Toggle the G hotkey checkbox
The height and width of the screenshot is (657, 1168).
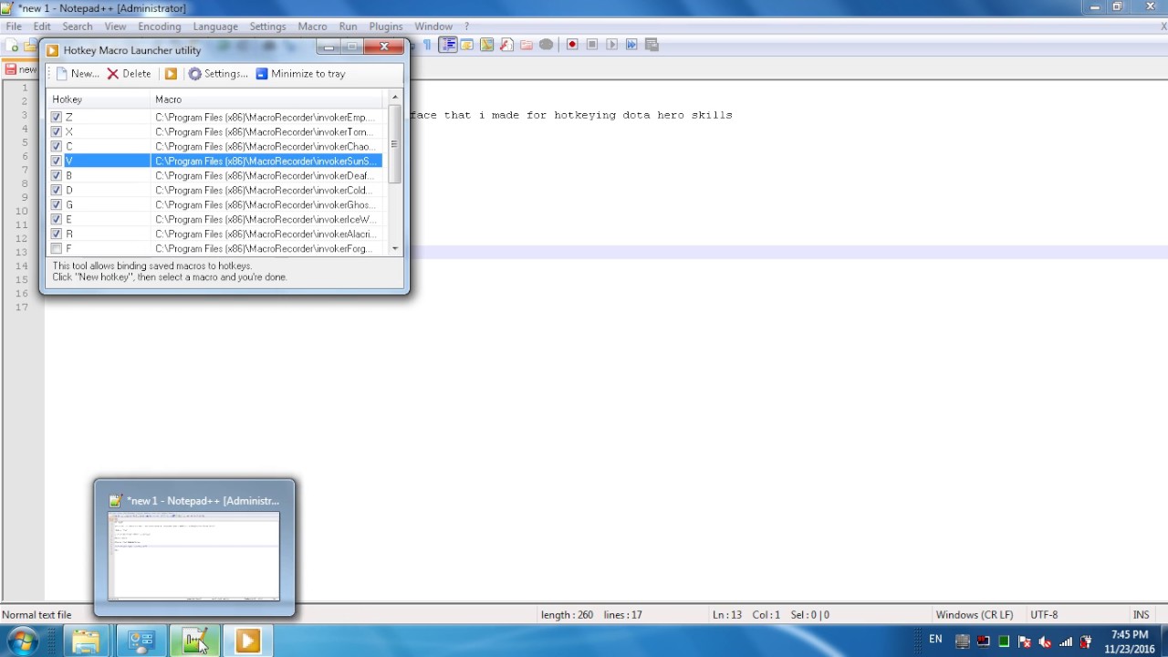(57, 205)
